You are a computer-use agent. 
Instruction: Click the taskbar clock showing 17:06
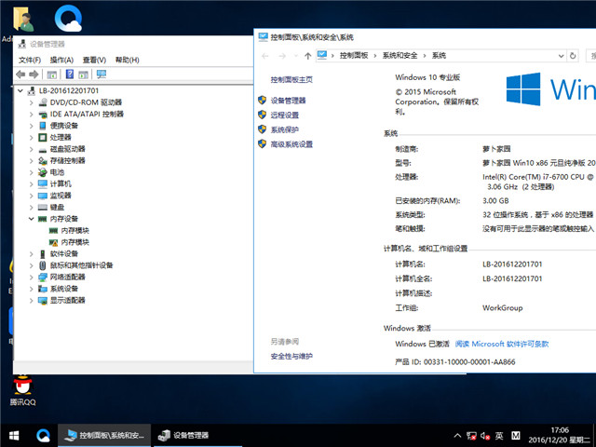(x=560, y=436)
